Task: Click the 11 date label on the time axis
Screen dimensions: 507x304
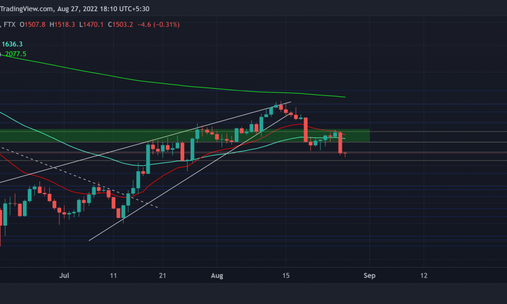Action: coord(113,276)
